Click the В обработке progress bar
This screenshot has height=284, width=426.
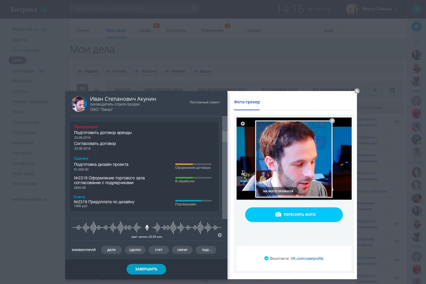[194, 178]
